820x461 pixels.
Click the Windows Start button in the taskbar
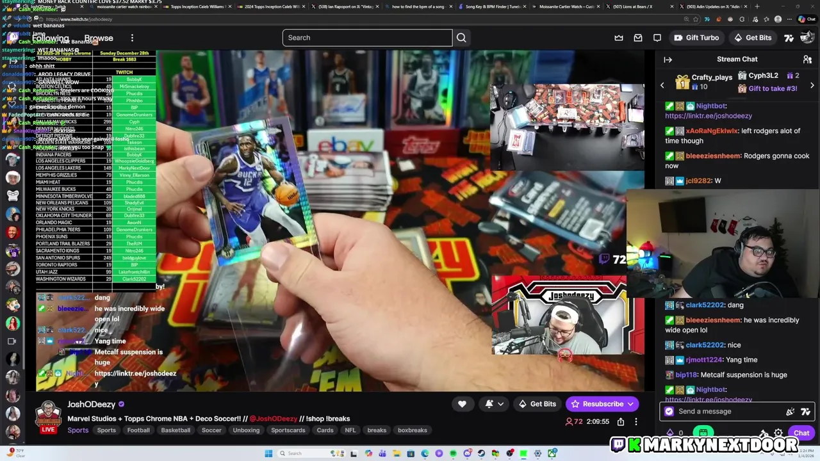268,453
